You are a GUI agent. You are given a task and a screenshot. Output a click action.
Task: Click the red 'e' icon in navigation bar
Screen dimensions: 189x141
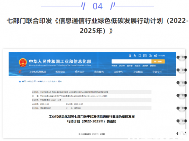pyautogui.click(x=20, y=72)
